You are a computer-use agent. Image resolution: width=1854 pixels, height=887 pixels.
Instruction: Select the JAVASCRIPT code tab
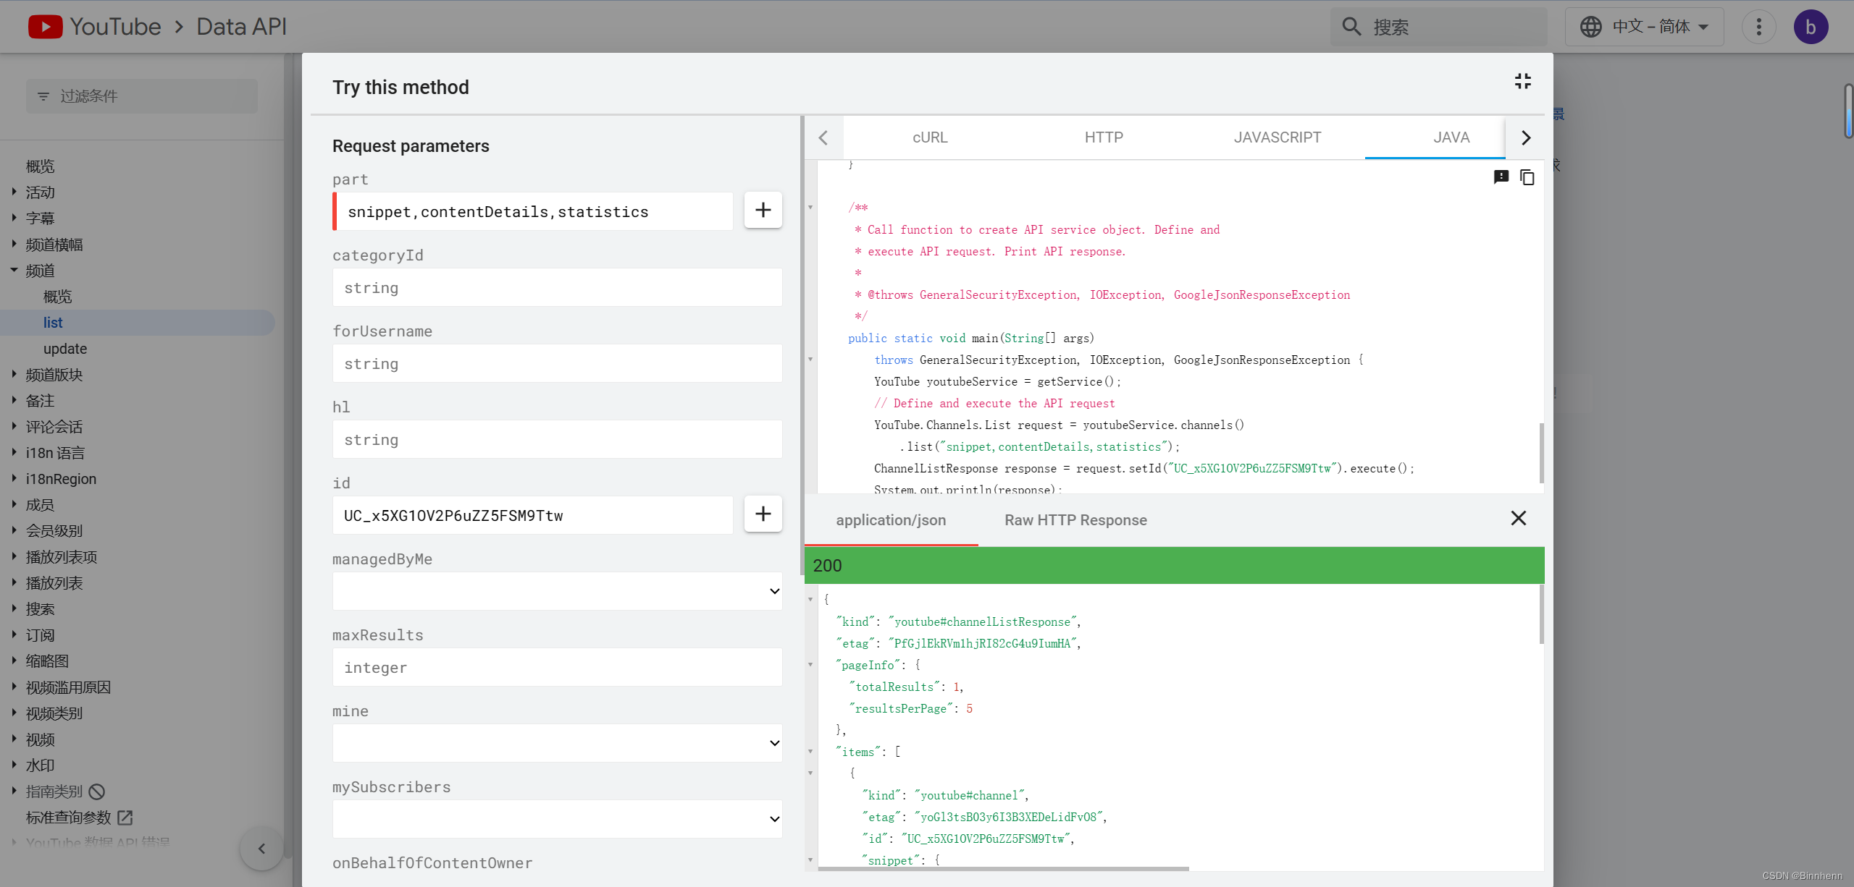[x=1278, y=137]
